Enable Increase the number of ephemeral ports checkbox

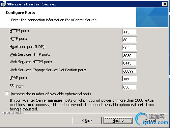(x=7, y=94)
